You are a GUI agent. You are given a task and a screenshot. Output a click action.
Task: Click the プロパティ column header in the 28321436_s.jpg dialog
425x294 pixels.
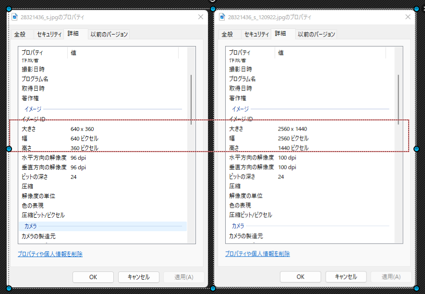point(42,52)
